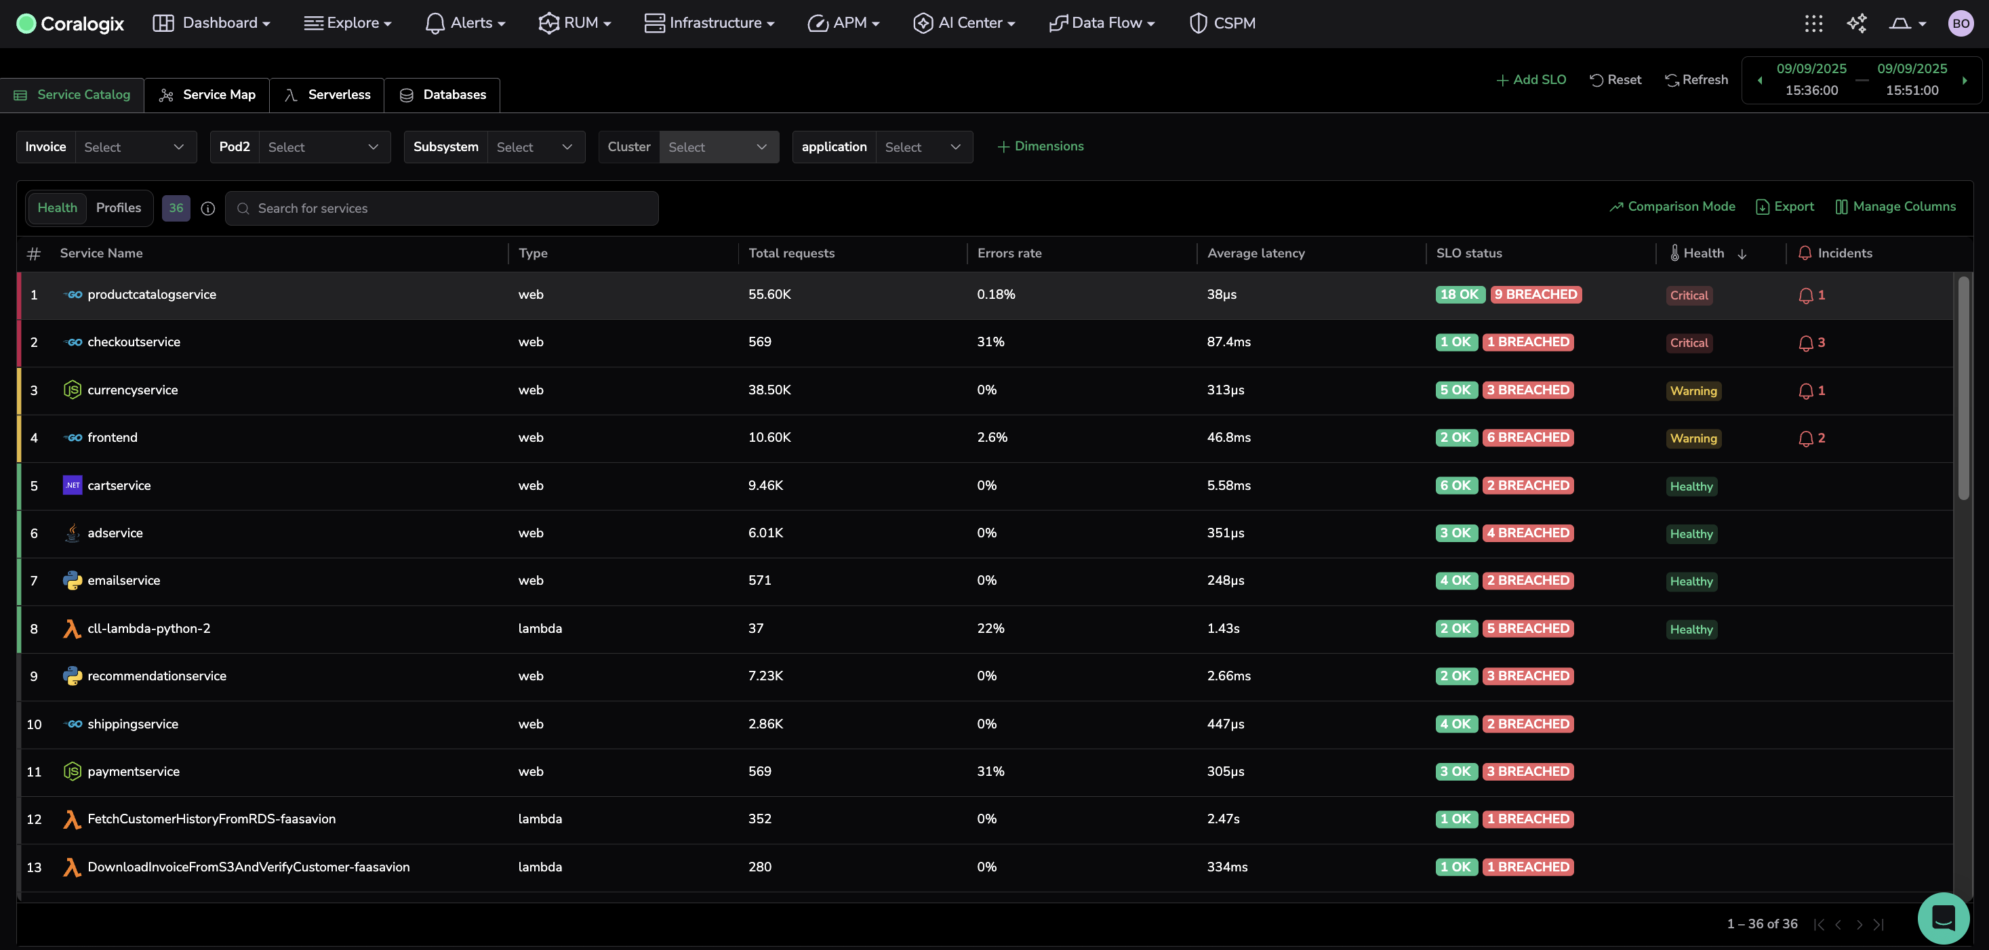Go to next time range arrow

click(x=1965, y=80)
